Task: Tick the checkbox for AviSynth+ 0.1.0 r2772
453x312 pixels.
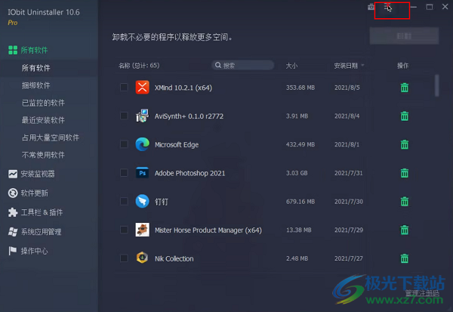Action: click(x=124, y=116)
